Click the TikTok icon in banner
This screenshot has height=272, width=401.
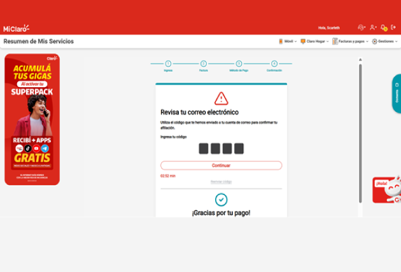tap(28, 148)
